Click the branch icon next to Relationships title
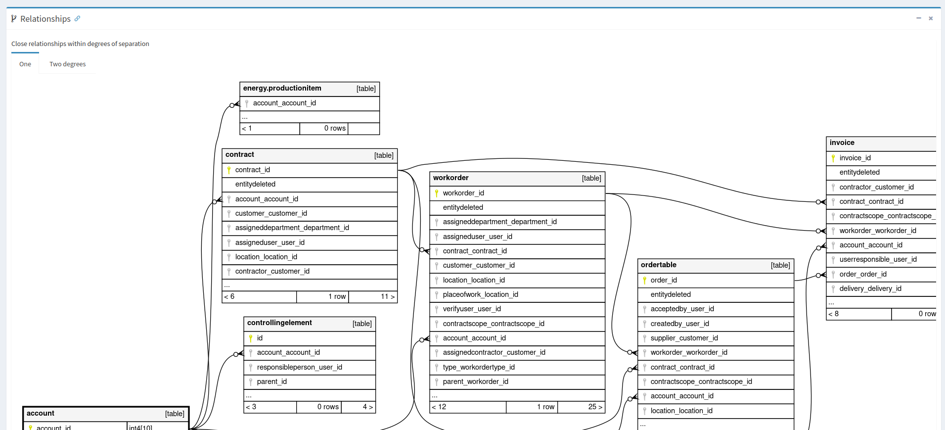The width and height of the screenshot is (945, 430). (x=14, y=19)
